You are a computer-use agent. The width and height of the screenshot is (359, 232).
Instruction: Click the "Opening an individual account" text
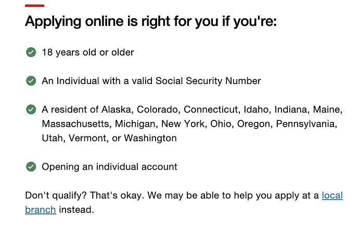(109, 167)
